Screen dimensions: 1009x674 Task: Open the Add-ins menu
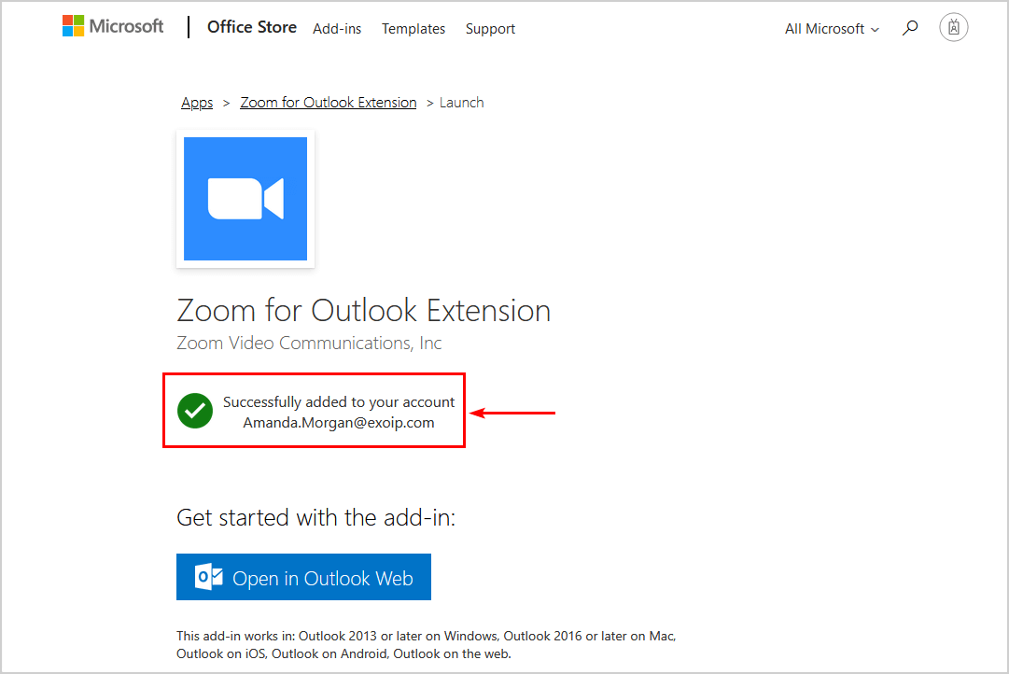coord(337,29)
